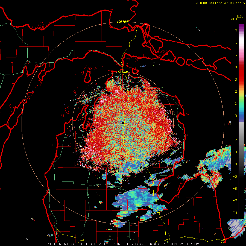The image size is (246, 246).
Task: Click the -5 tick on color scale
Action: click(x=235, y=176)
